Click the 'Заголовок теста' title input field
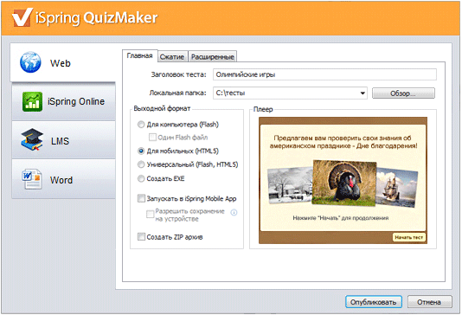Image resolution: width=462 pixels, height=315 pixels. click(x=324, y=74)
